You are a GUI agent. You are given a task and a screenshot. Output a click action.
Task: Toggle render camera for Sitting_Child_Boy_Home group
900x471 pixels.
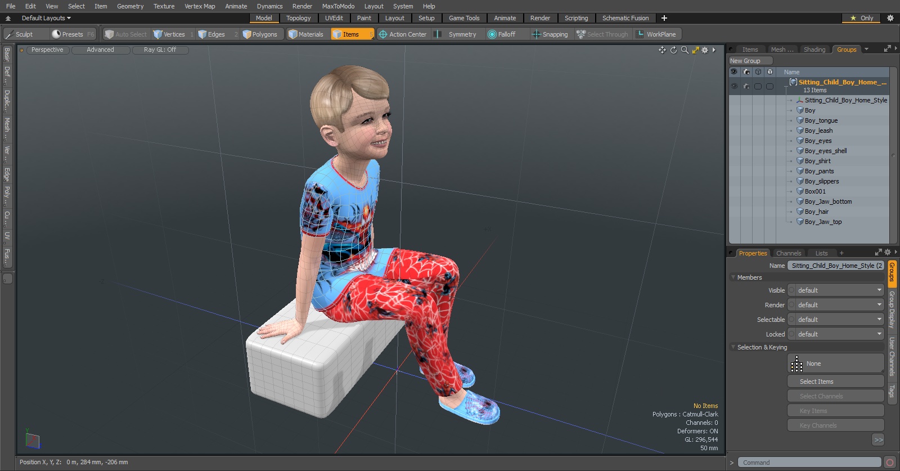tap(746, 86)
